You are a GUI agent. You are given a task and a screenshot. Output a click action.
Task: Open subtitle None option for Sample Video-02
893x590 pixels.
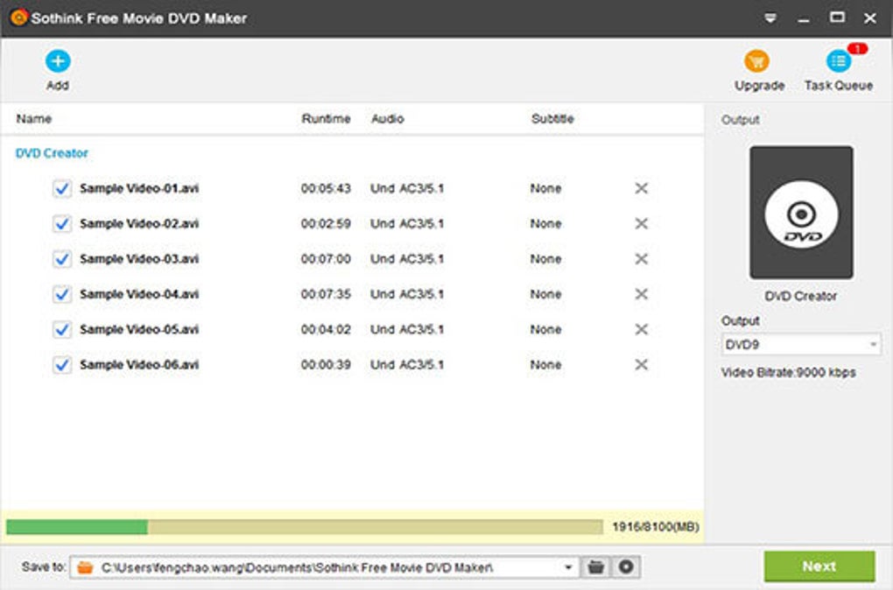pos(545,224)
